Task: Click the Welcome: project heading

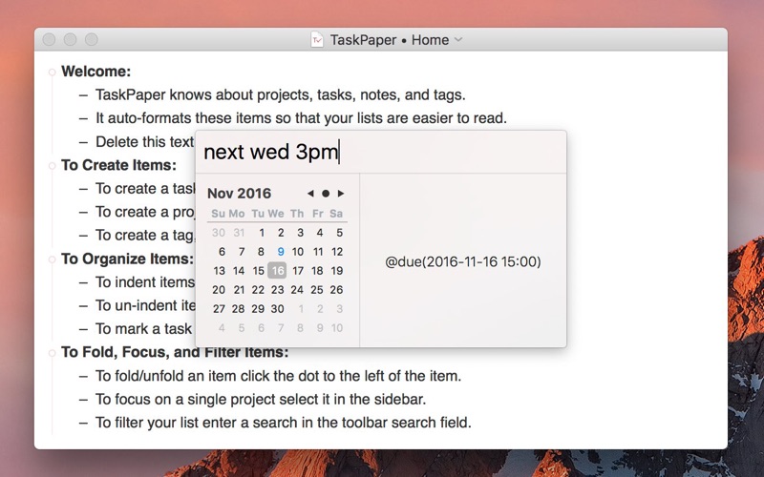Action: [x=96, y=72]
